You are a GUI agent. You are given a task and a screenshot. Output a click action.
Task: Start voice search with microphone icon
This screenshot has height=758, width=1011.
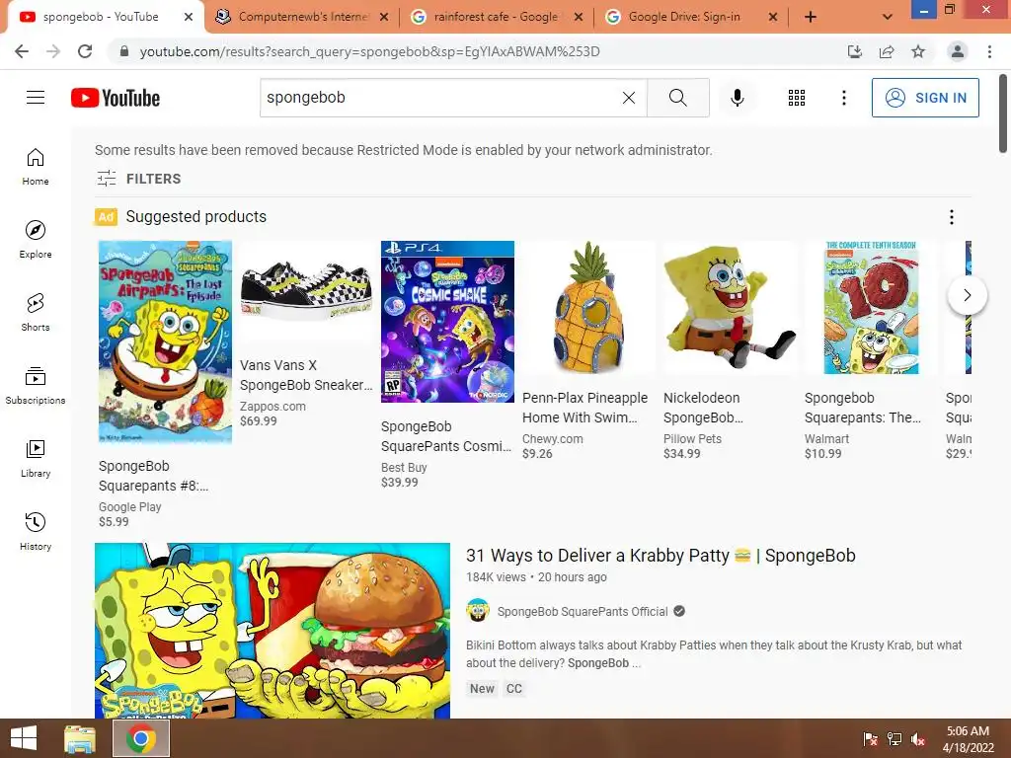pos(737,98)
